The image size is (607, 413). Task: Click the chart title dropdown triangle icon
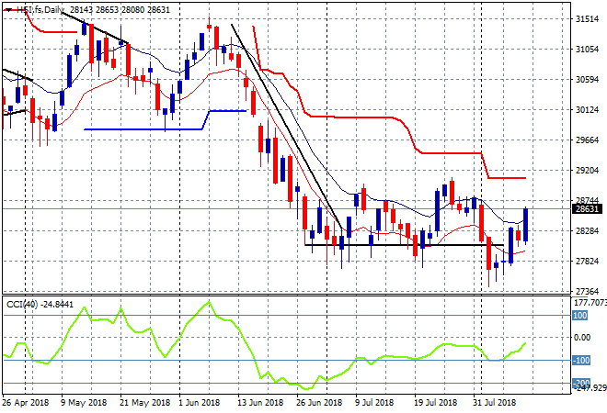coord(8,10)
